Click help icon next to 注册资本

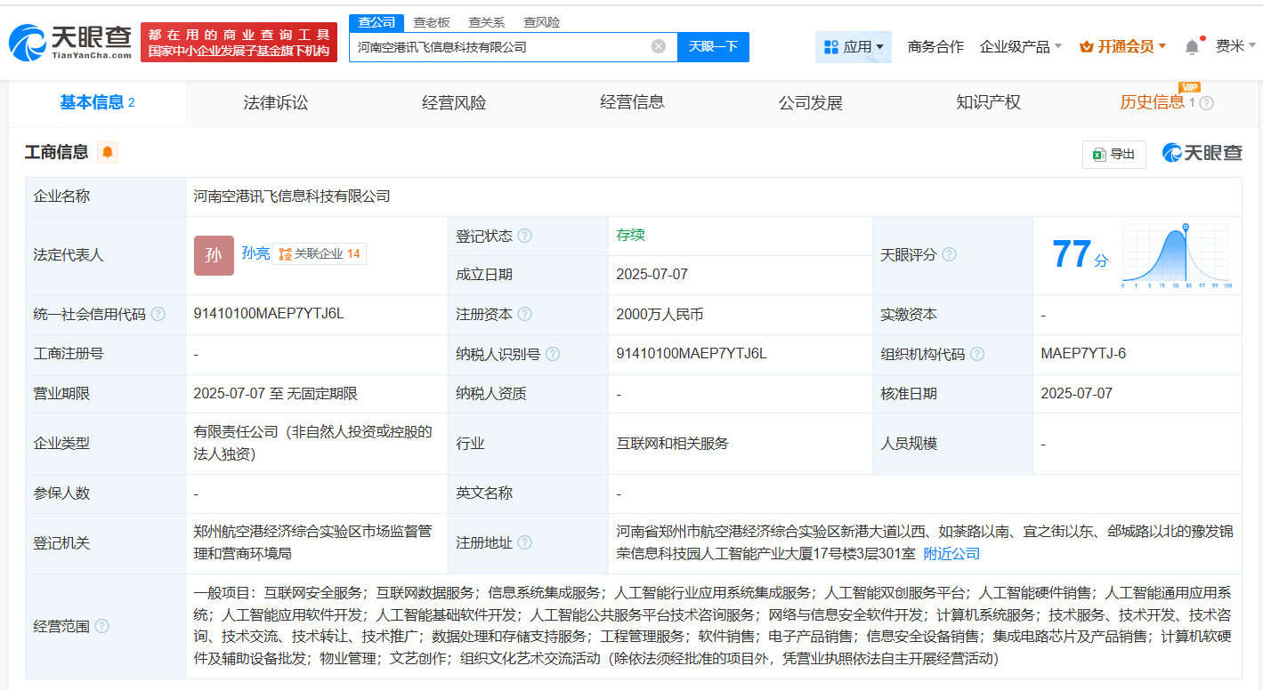[525, 314]
